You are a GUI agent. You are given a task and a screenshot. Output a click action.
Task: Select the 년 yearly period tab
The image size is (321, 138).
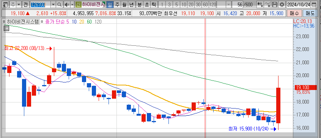pyautogui.click(x=131, y=4)
